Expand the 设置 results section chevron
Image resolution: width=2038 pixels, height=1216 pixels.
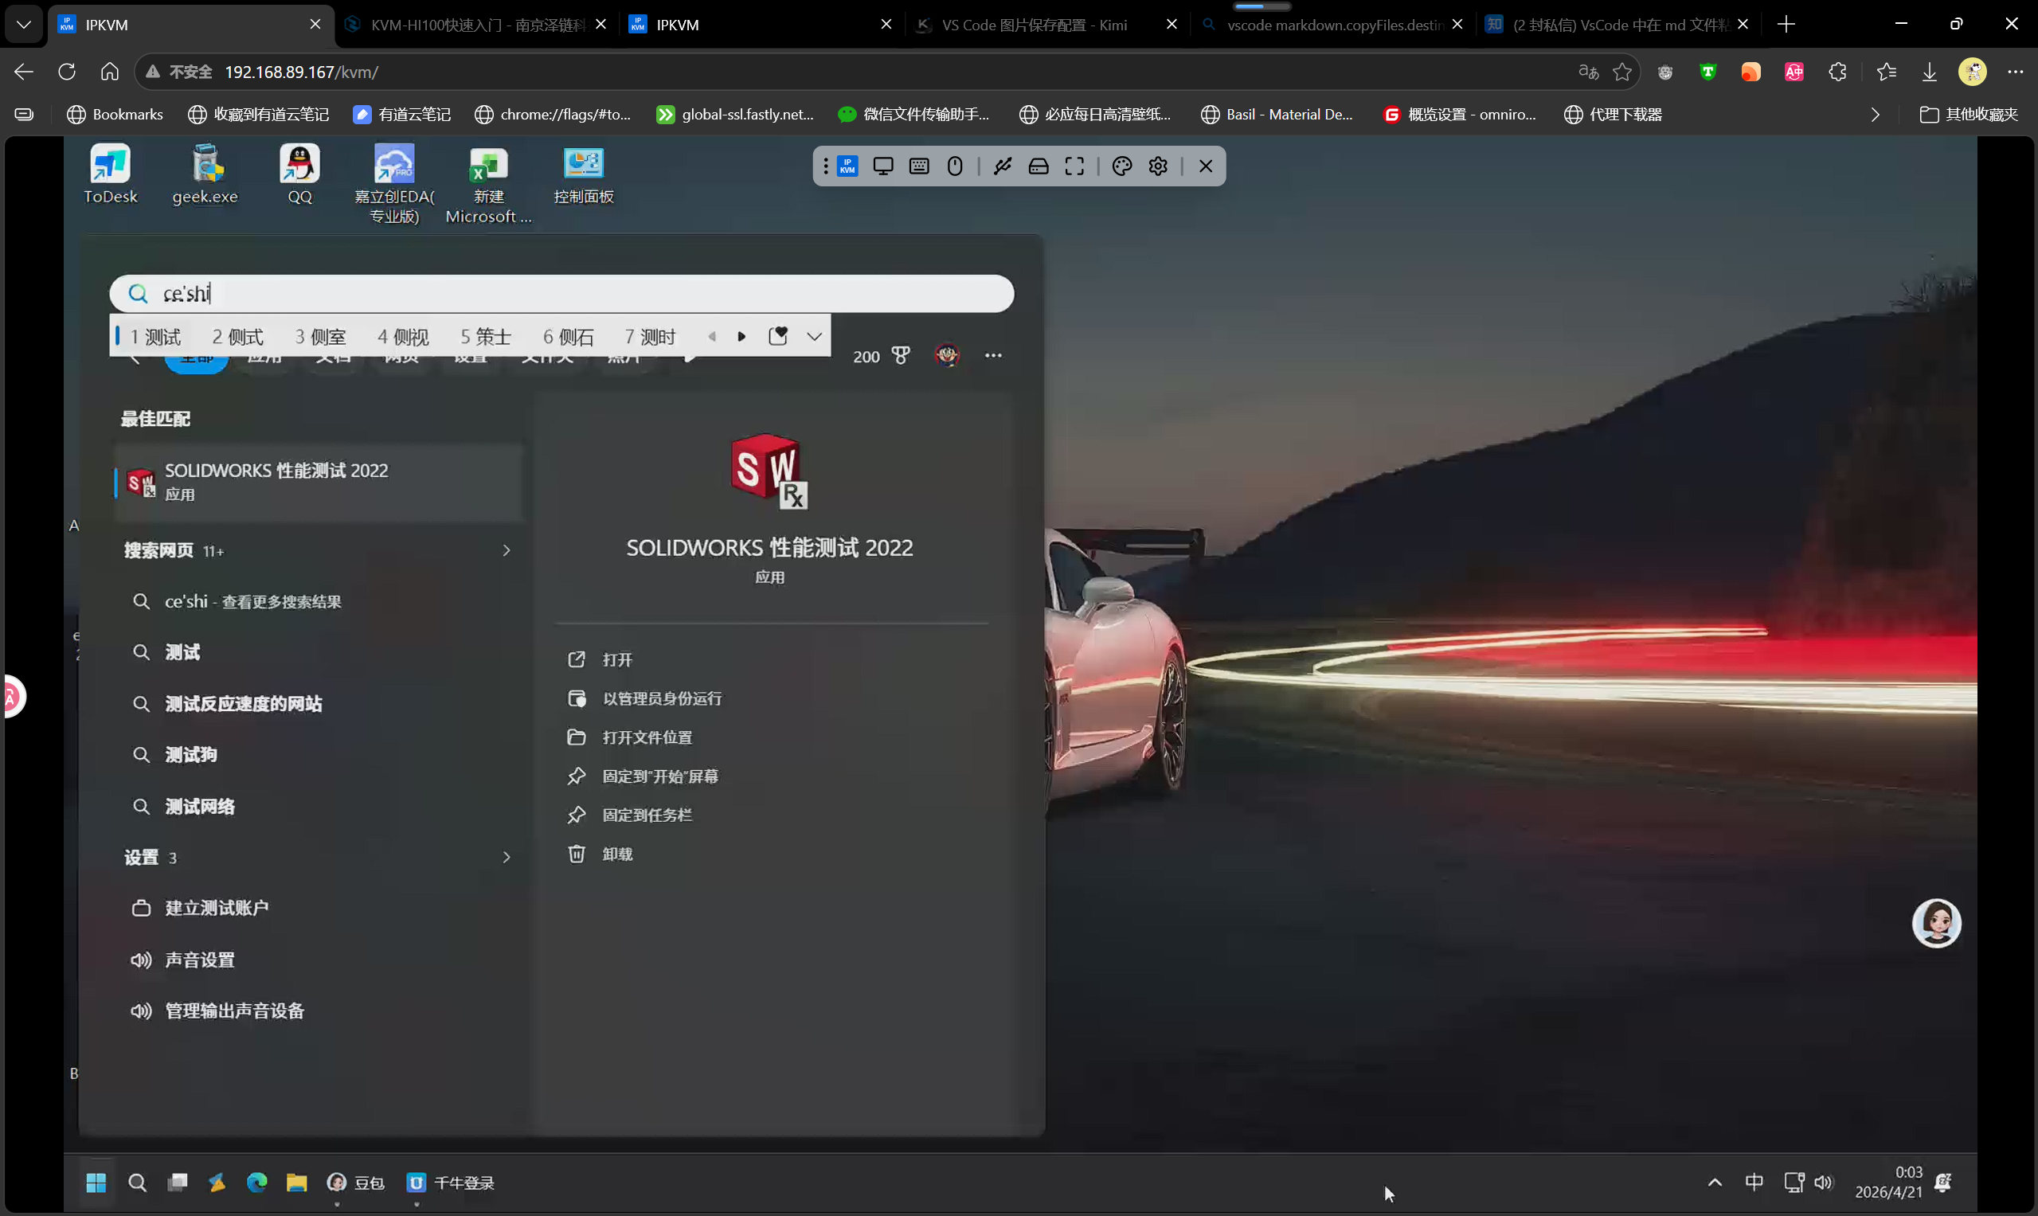click(506, 857)
